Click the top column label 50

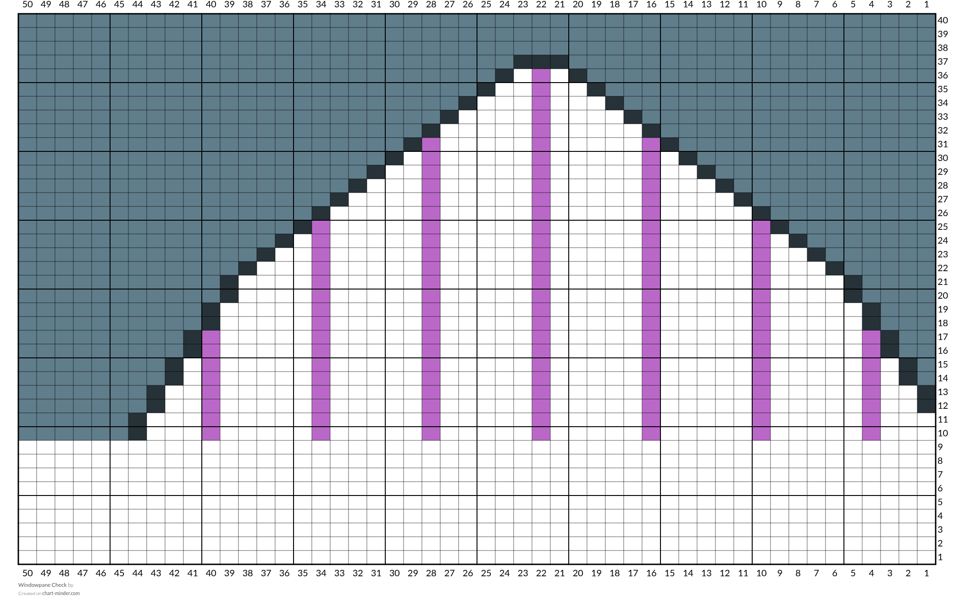pos(28,5)
